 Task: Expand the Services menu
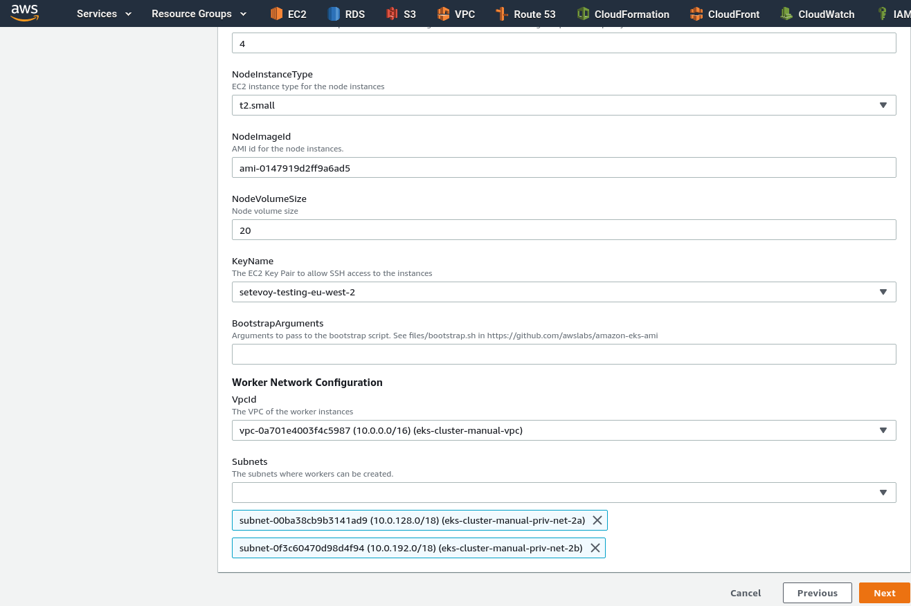(104, 14)
